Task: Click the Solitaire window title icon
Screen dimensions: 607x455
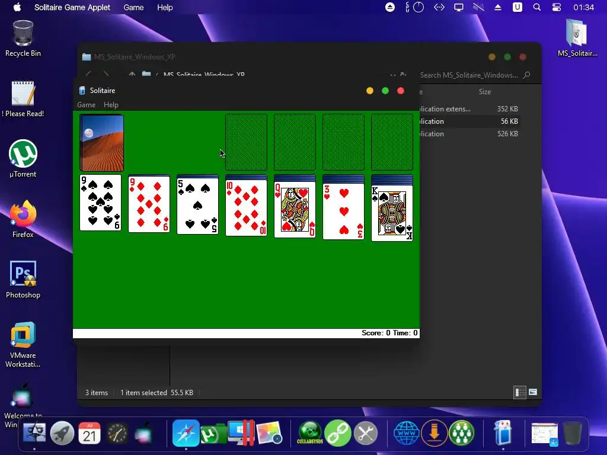Action: point(82,91)
